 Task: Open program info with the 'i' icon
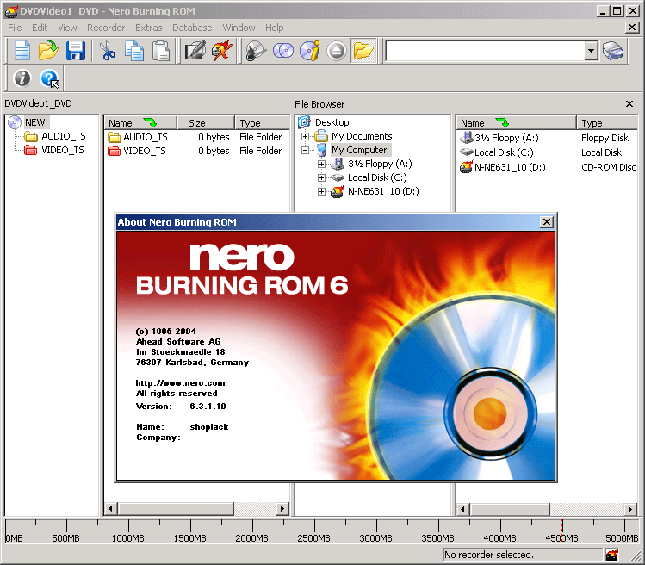click(x=22, y=78)
